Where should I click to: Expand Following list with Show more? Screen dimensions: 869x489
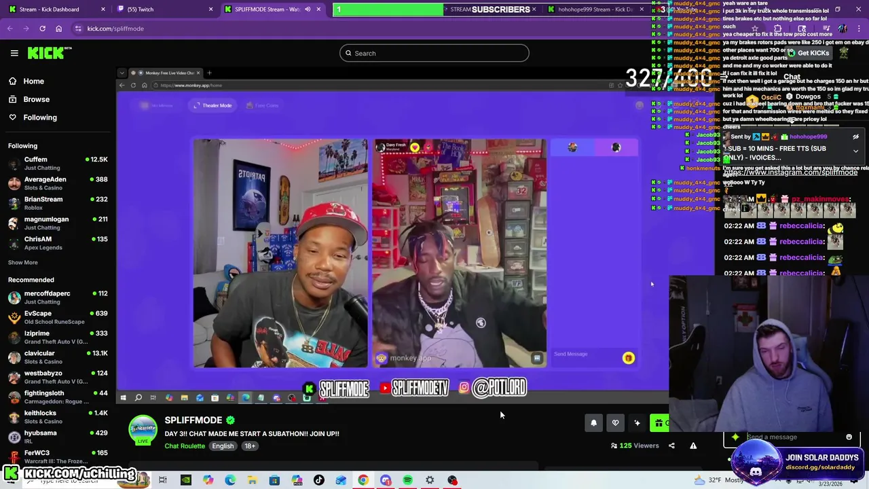(x=23, y=262)
